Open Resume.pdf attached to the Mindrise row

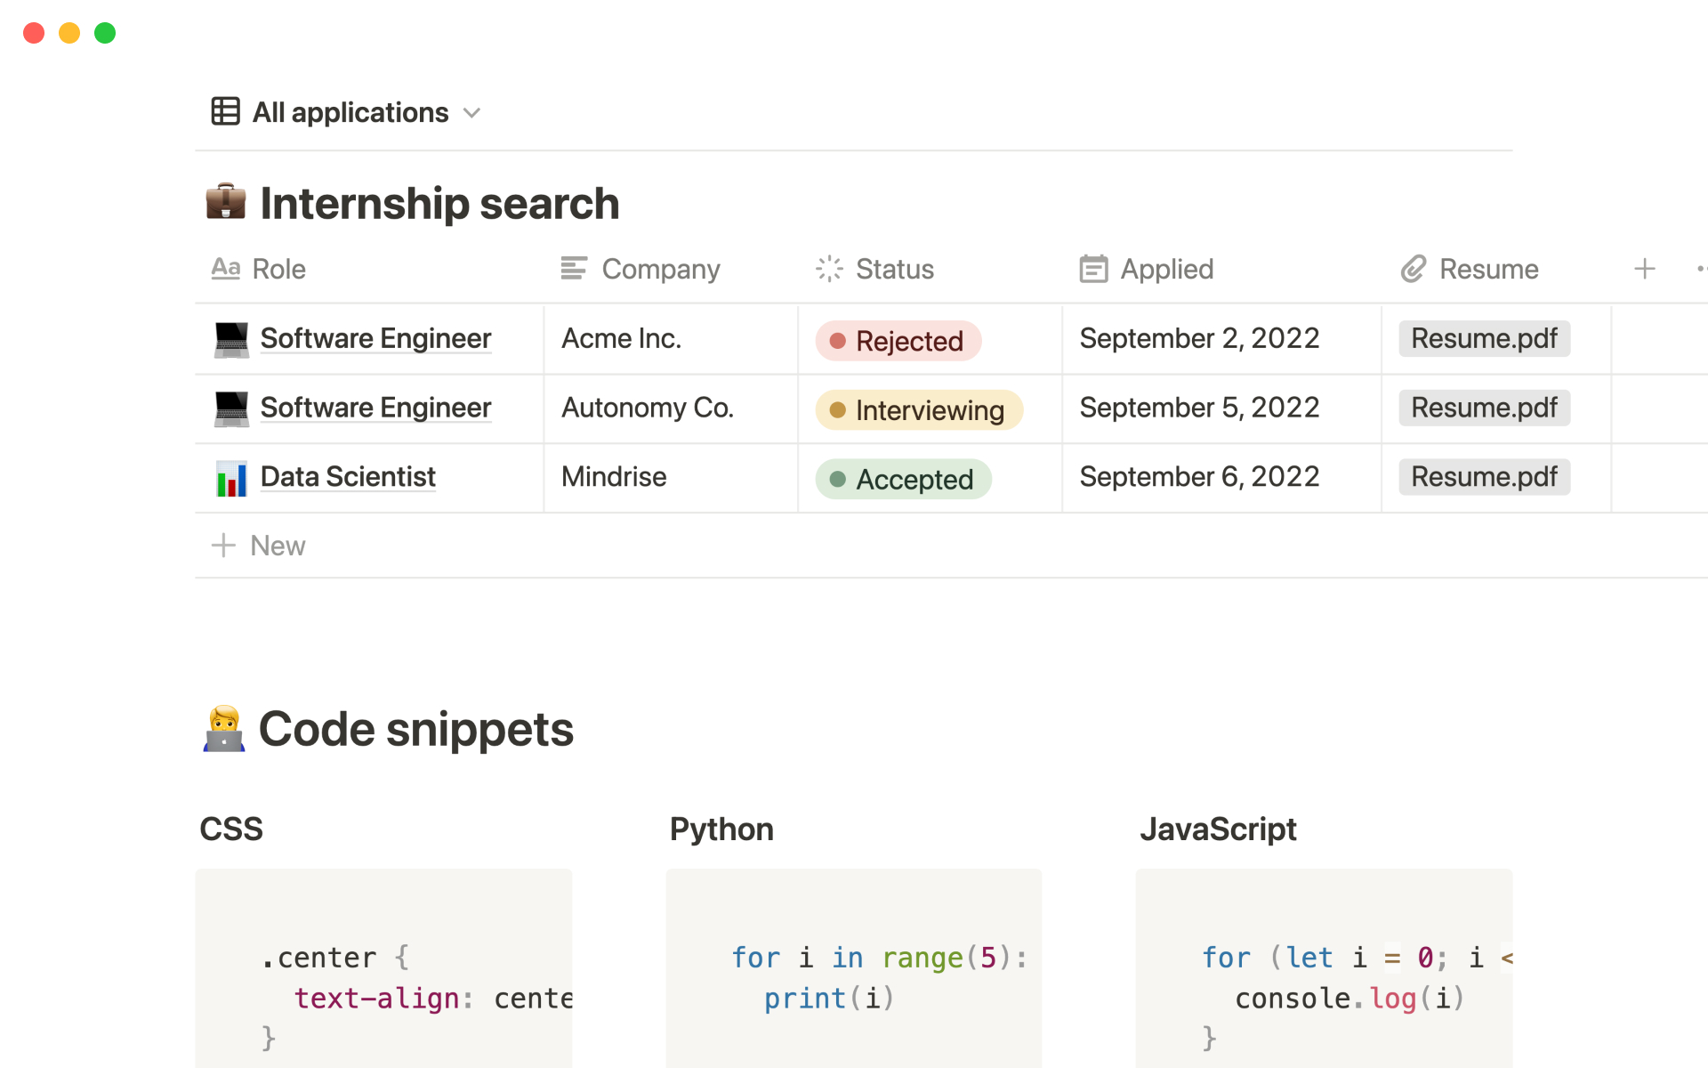[1483, 477]
